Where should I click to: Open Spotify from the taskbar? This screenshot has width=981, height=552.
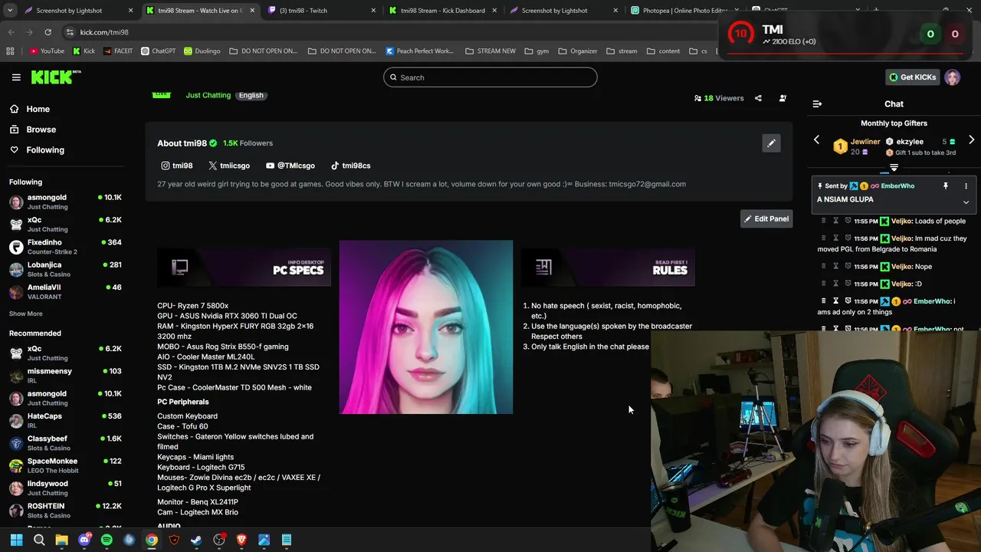pyautogui.click(x=107, y=540)
